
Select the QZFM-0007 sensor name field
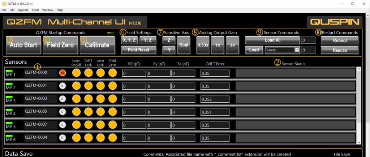click(x=40, y=125)
